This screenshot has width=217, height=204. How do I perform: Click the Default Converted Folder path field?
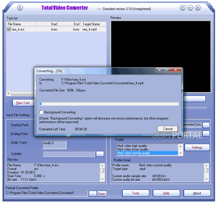click(46, 193)
